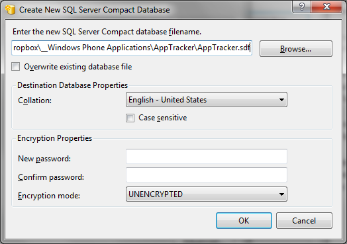Confirm with the OK button
This screenshot has height=244, width=347.
(x=244, y=221)
